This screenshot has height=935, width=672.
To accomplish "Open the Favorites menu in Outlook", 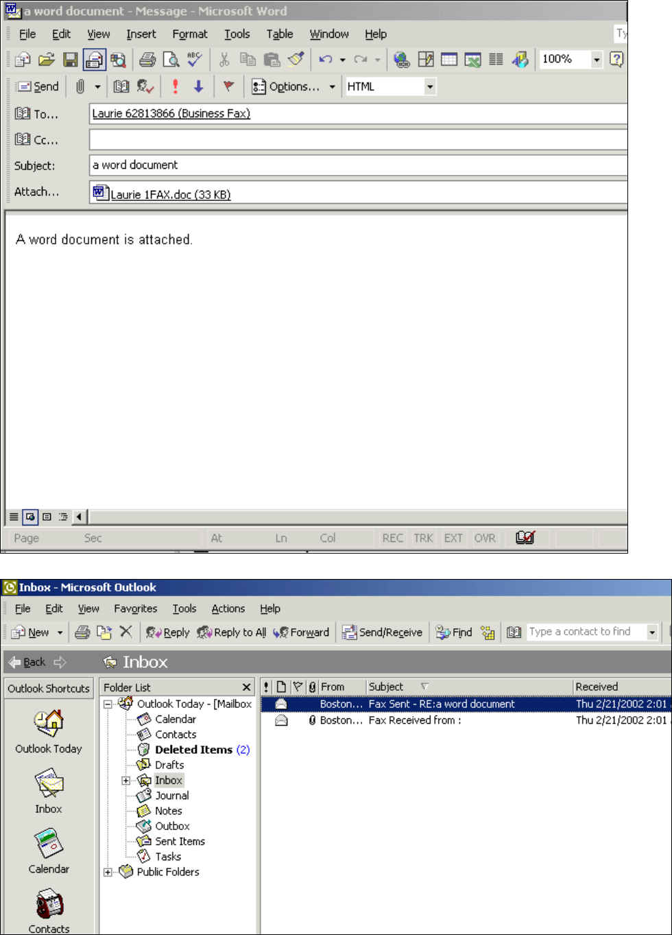I will point(136,608).
